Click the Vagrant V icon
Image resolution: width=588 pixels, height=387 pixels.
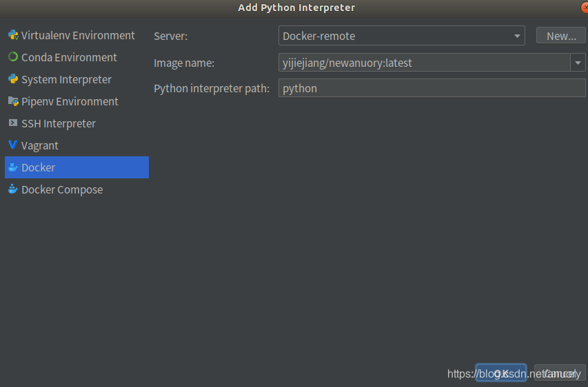click(x=13, y=145)
